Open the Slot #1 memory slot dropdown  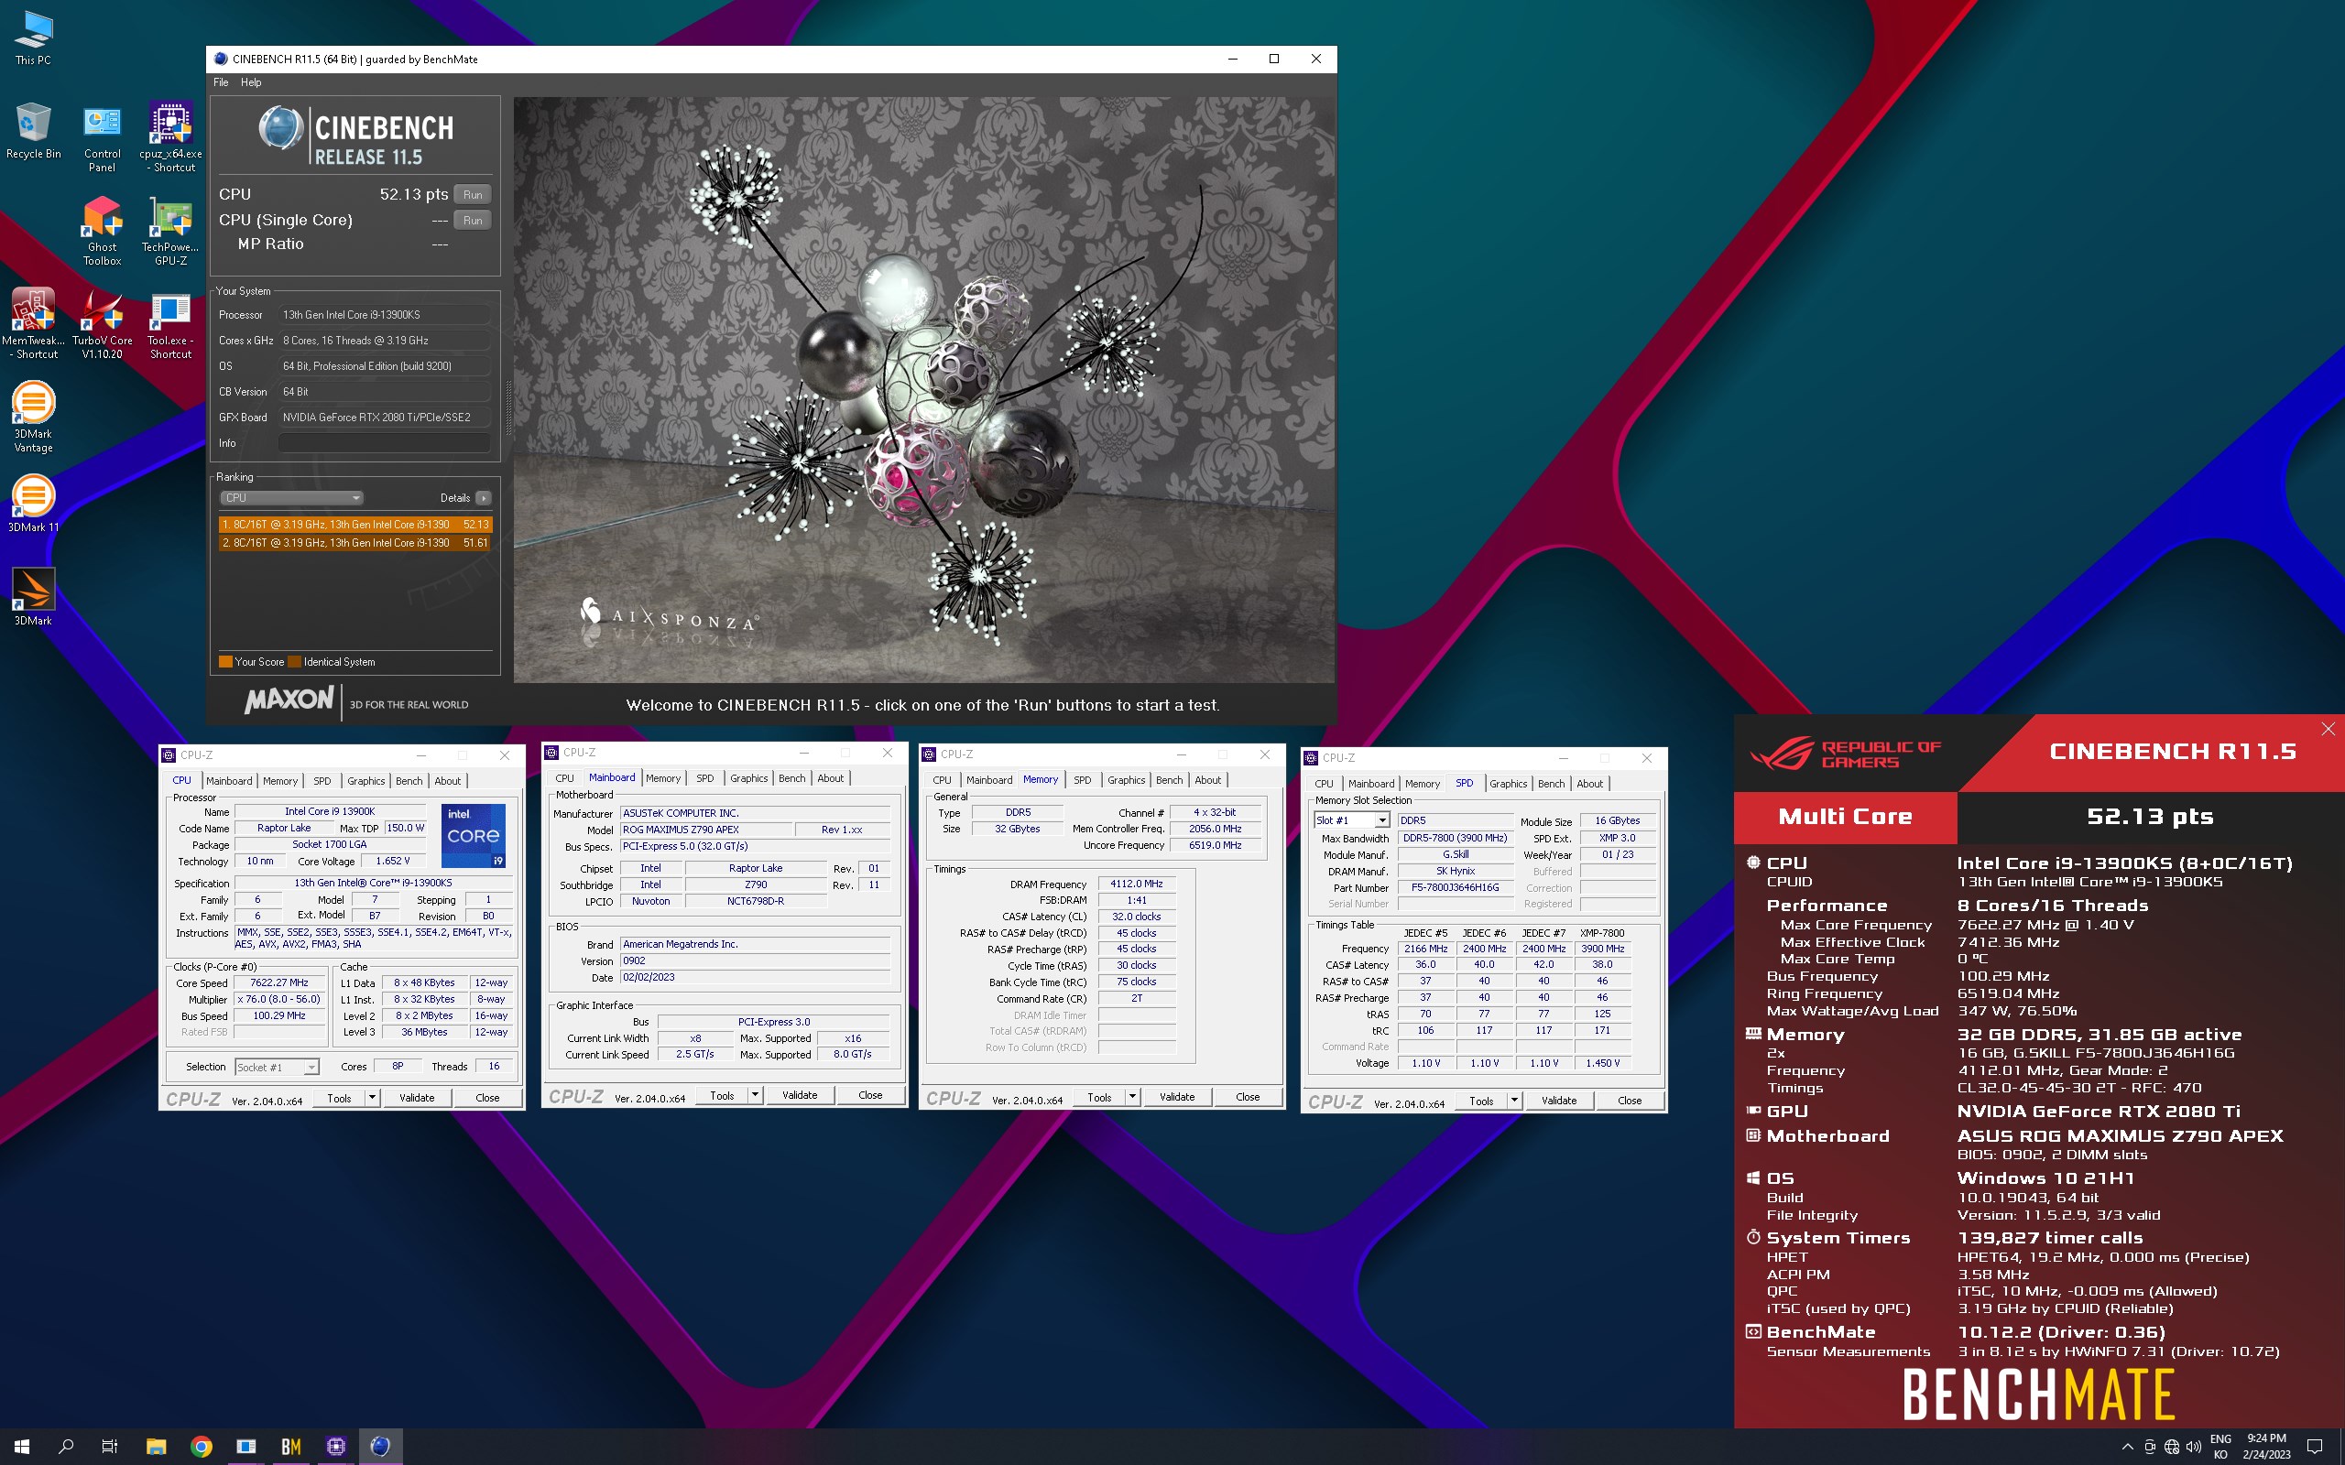(x=1352, y=820)
